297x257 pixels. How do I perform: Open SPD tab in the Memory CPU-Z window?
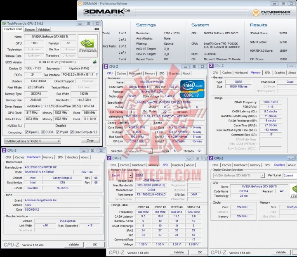[267, 73]
